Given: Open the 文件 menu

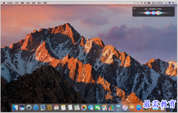Looking at the screenshot, I should pos(17,3).
